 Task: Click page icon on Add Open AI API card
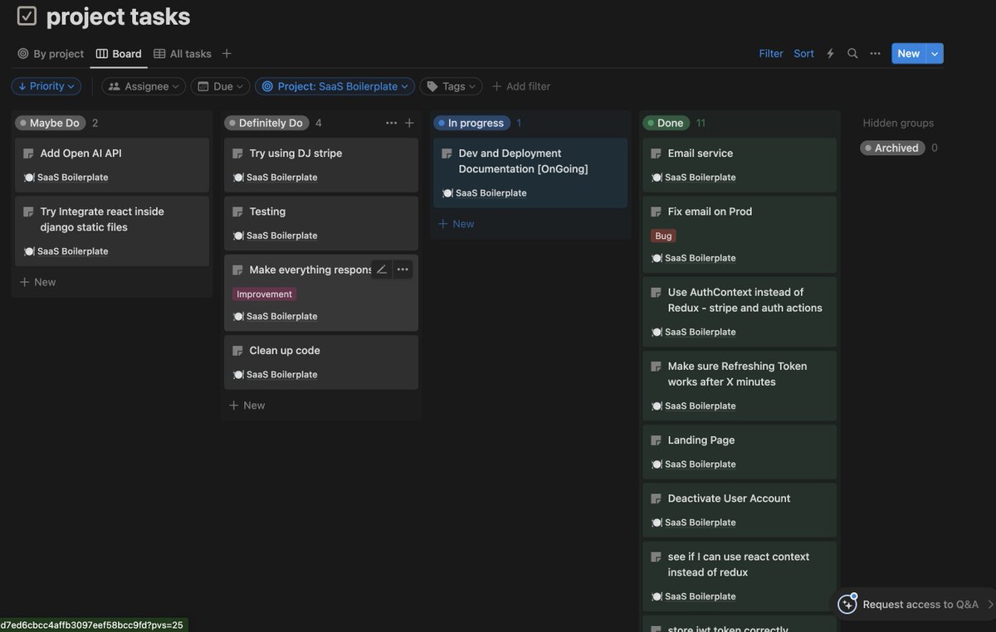pyautogui.click(x=28, y=153)
